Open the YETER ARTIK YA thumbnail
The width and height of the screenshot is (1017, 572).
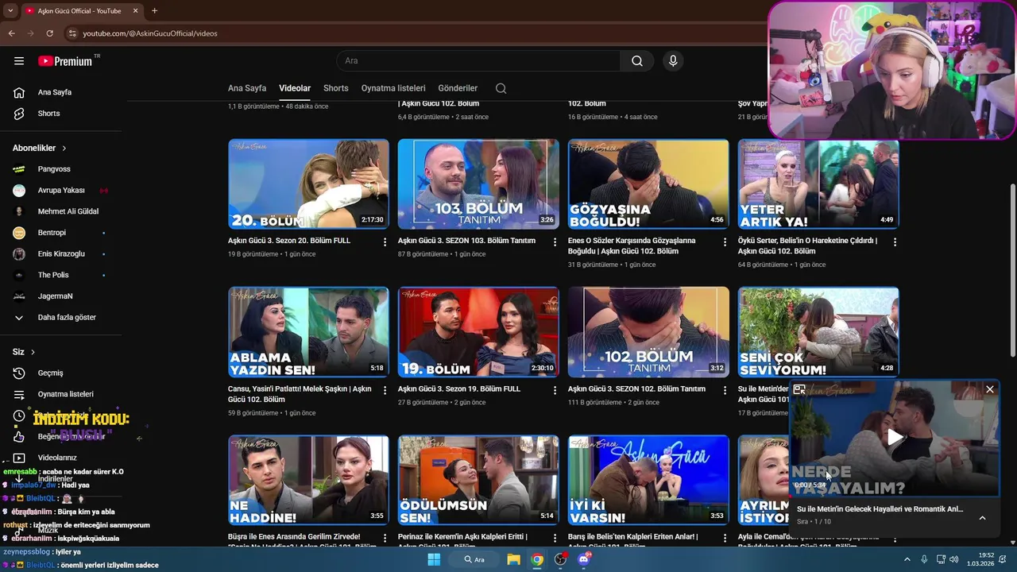pyautogui.click(x=818, y=184)
